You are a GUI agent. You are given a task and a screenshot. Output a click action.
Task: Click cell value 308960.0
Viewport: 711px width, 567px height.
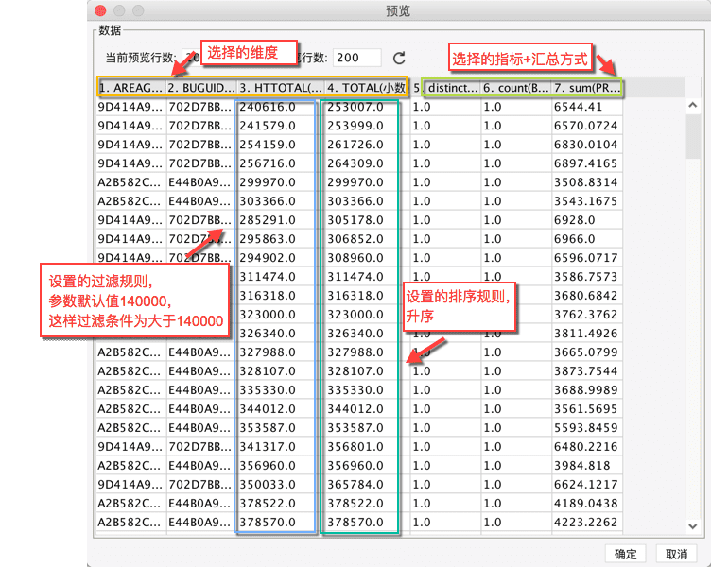[x=355, y=258]
